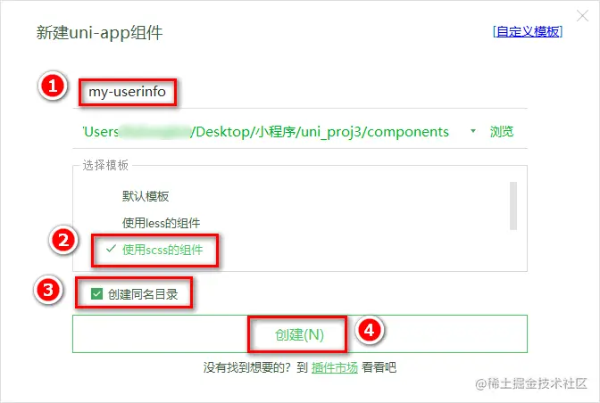Click the red step 2 marker
The width and height of the screenshot is (600, 403).
[63, 240]
